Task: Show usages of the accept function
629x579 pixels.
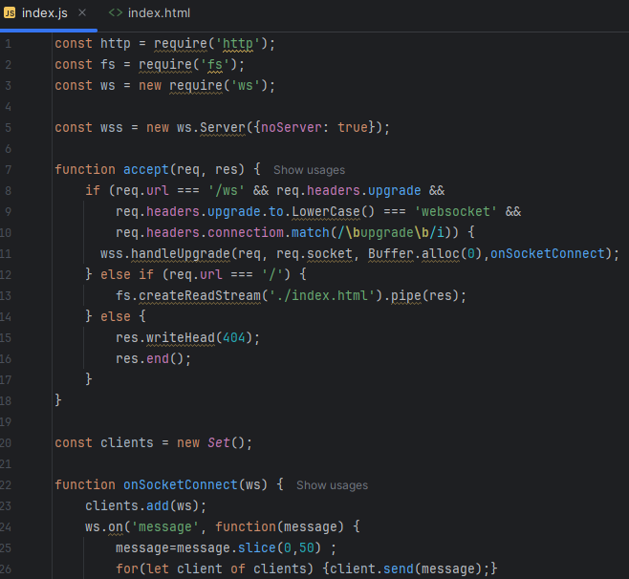Action: (309, 170)
